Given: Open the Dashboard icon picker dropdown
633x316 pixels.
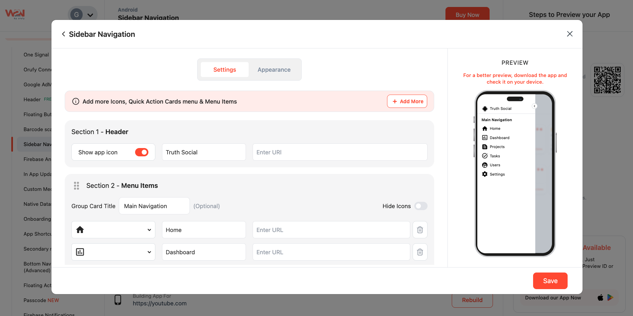Looking at the screenshot, I should tap(113, 252).
